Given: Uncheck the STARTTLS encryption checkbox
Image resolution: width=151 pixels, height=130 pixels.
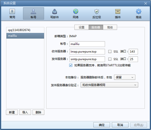Looking at the screenshot, I should (71, 65).
